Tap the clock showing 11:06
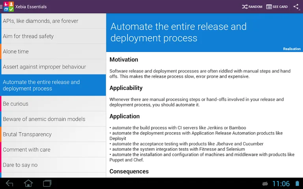Image resolution: width=303 pixels, height=189 pixels. (281, 184)
